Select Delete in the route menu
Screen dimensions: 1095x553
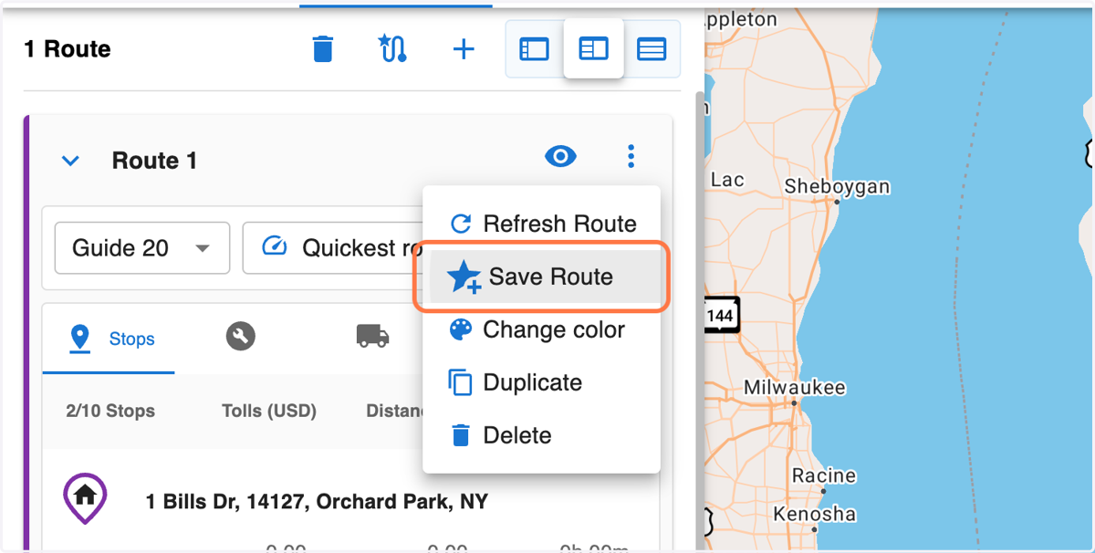tap(543, 435)
